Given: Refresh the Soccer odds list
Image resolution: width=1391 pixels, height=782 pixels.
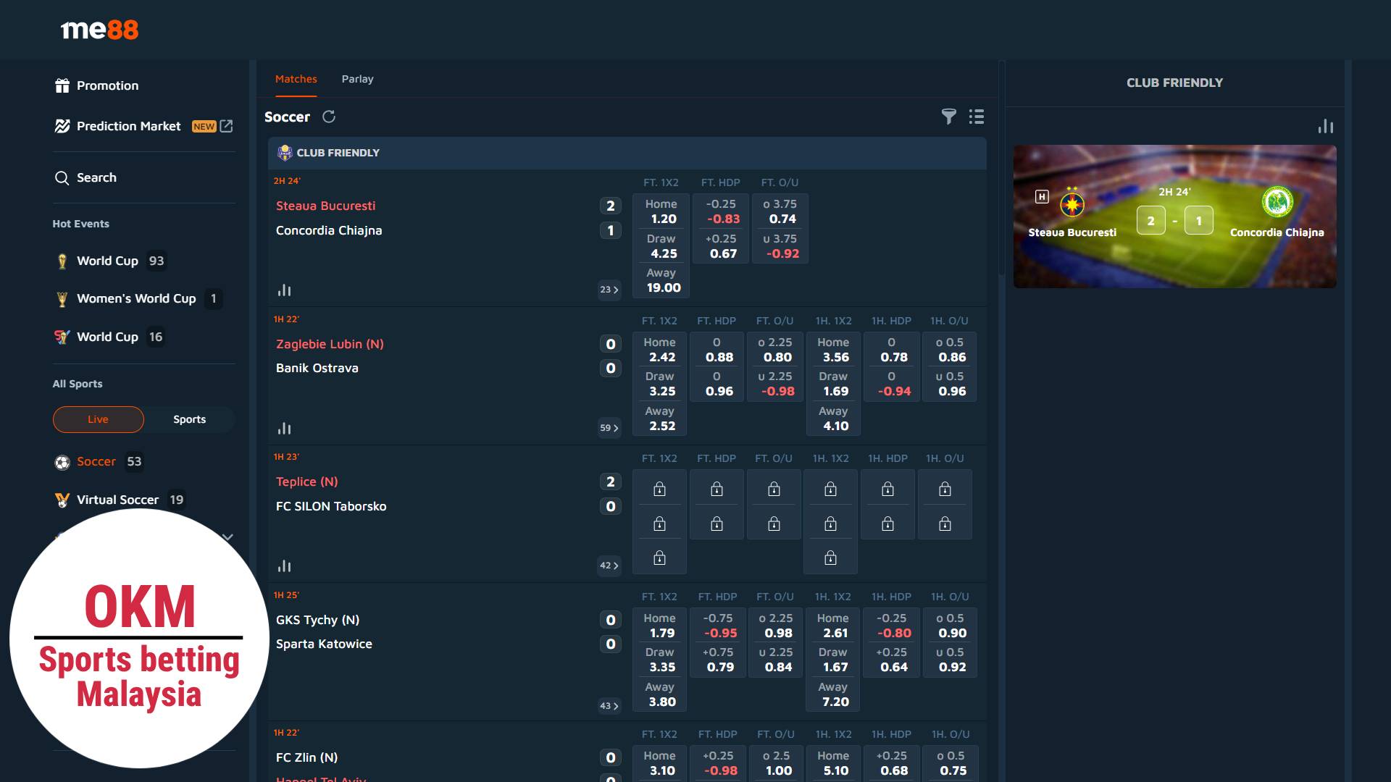Looking at the screenshot, I should (329, 117).
